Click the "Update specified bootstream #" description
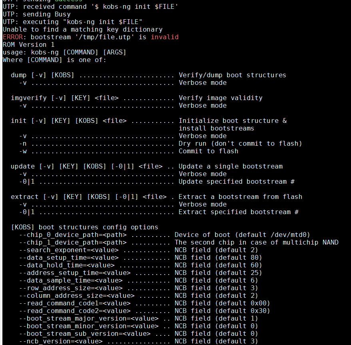Viewport: 351px width, 345px height. point(236,182)
